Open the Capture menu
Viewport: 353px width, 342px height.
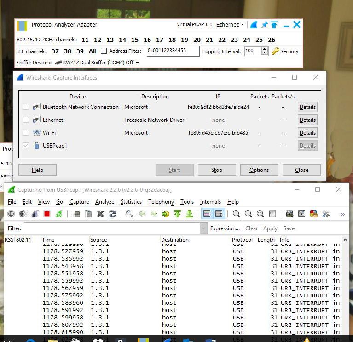pyautogui.click(x=79, y=202)
